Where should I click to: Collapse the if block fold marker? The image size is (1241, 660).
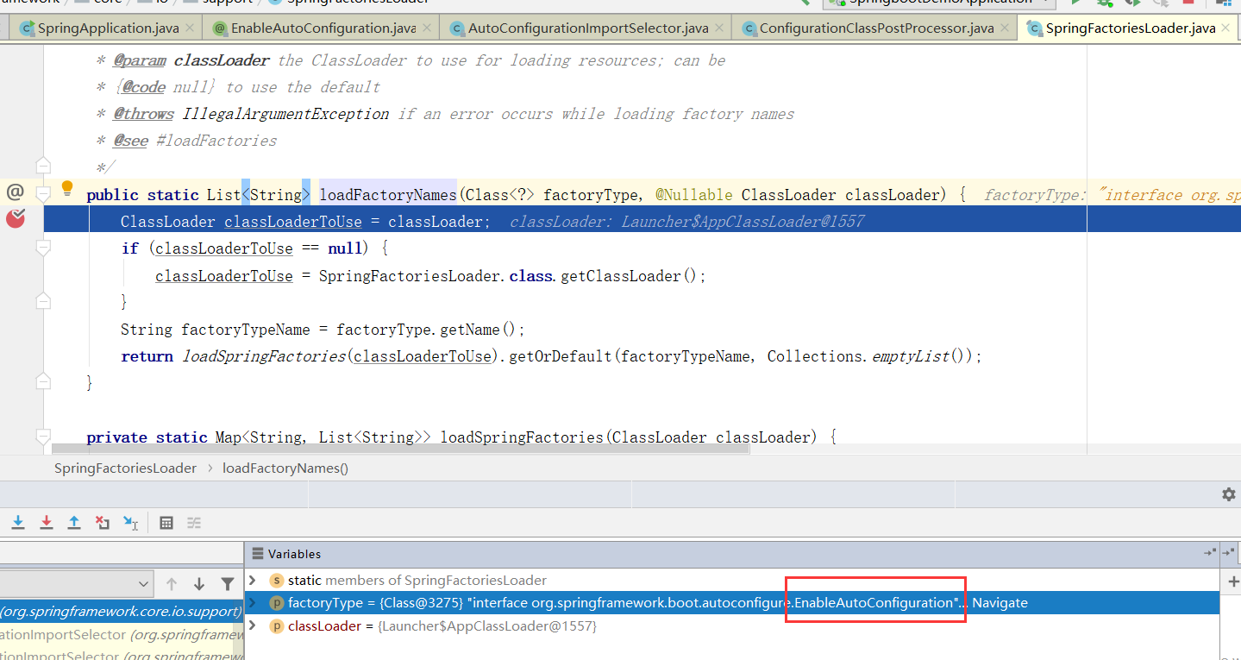pyautogui.click(x=43, y=248)
